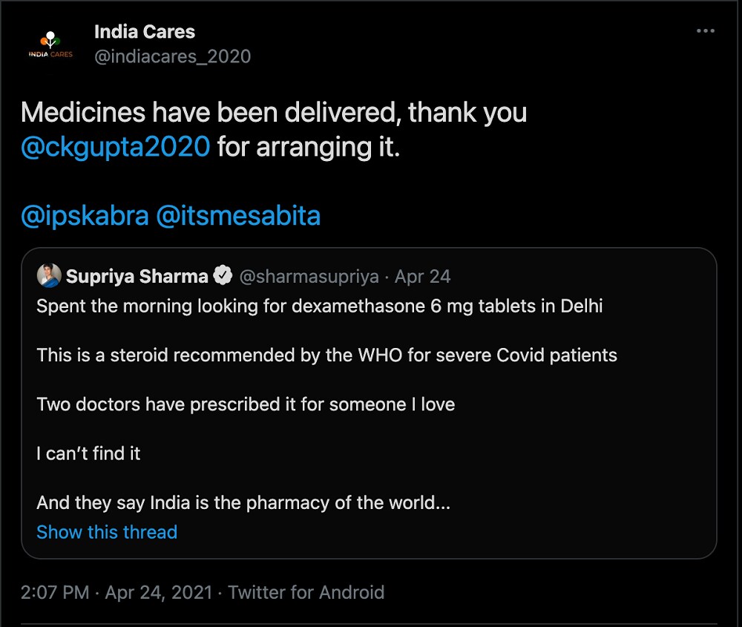Open the @ckgupta2020 mention
Viewport: 742px width, 627px height.
pyautogui.click(x=116, y=146)
